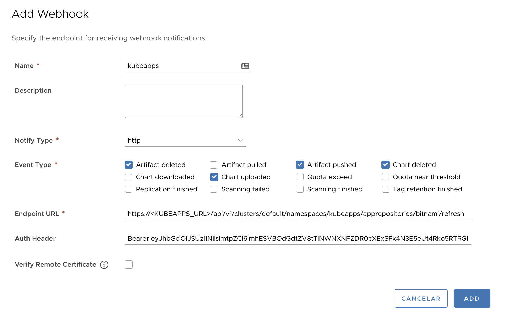Screen dimensions: 507x318
Task: Click the info icon next to Verify Remote Certificate
Action: point(104,265)
